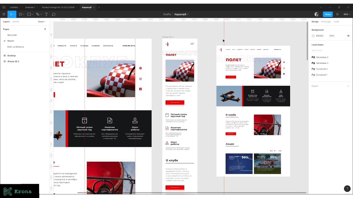353x198 pixels.
Task: Click the background color swatch E5E5E5
Action: (313, 36)
